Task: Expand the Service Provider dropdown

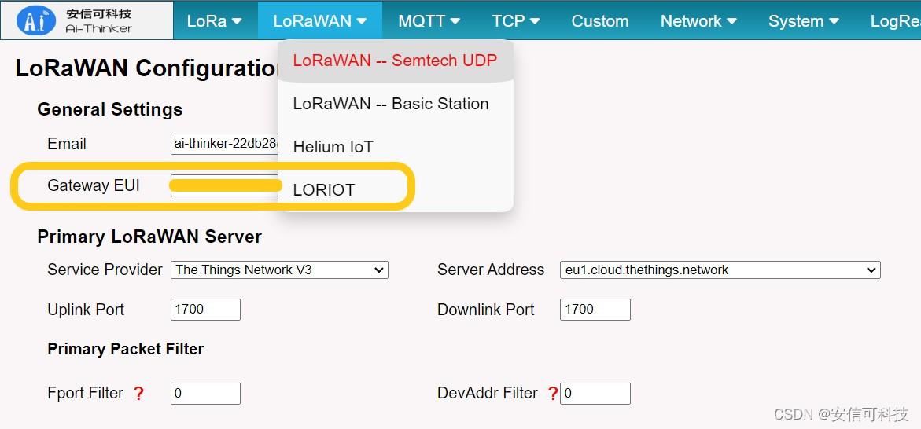Action: point(279,270)
